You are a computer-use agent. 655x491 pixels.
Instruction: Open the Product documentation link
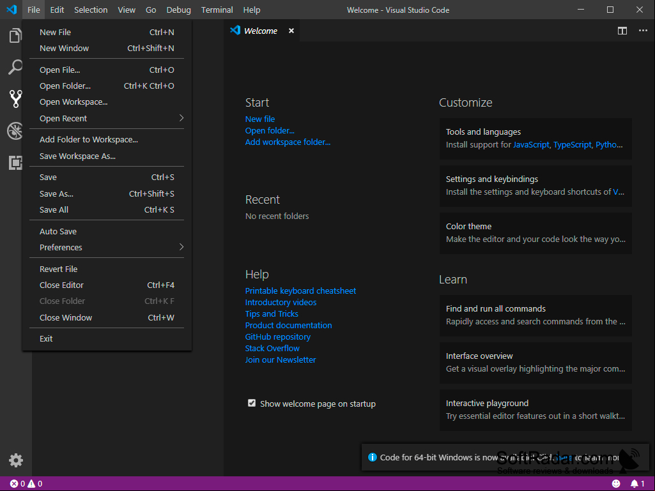pyautogui.click(x=288, y=325)
